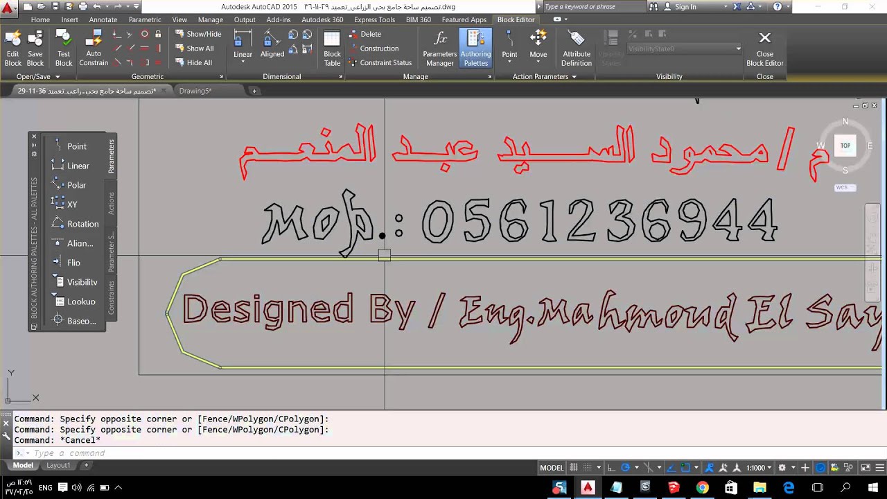Click the Show All constraints button
This screenshot has width=887, height=499.
[194, 49]
